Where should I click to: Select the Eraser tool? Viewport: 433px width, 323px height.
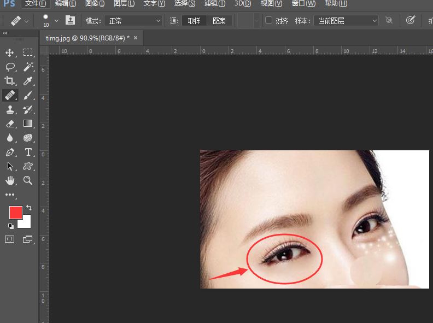[x=10, y=124]
